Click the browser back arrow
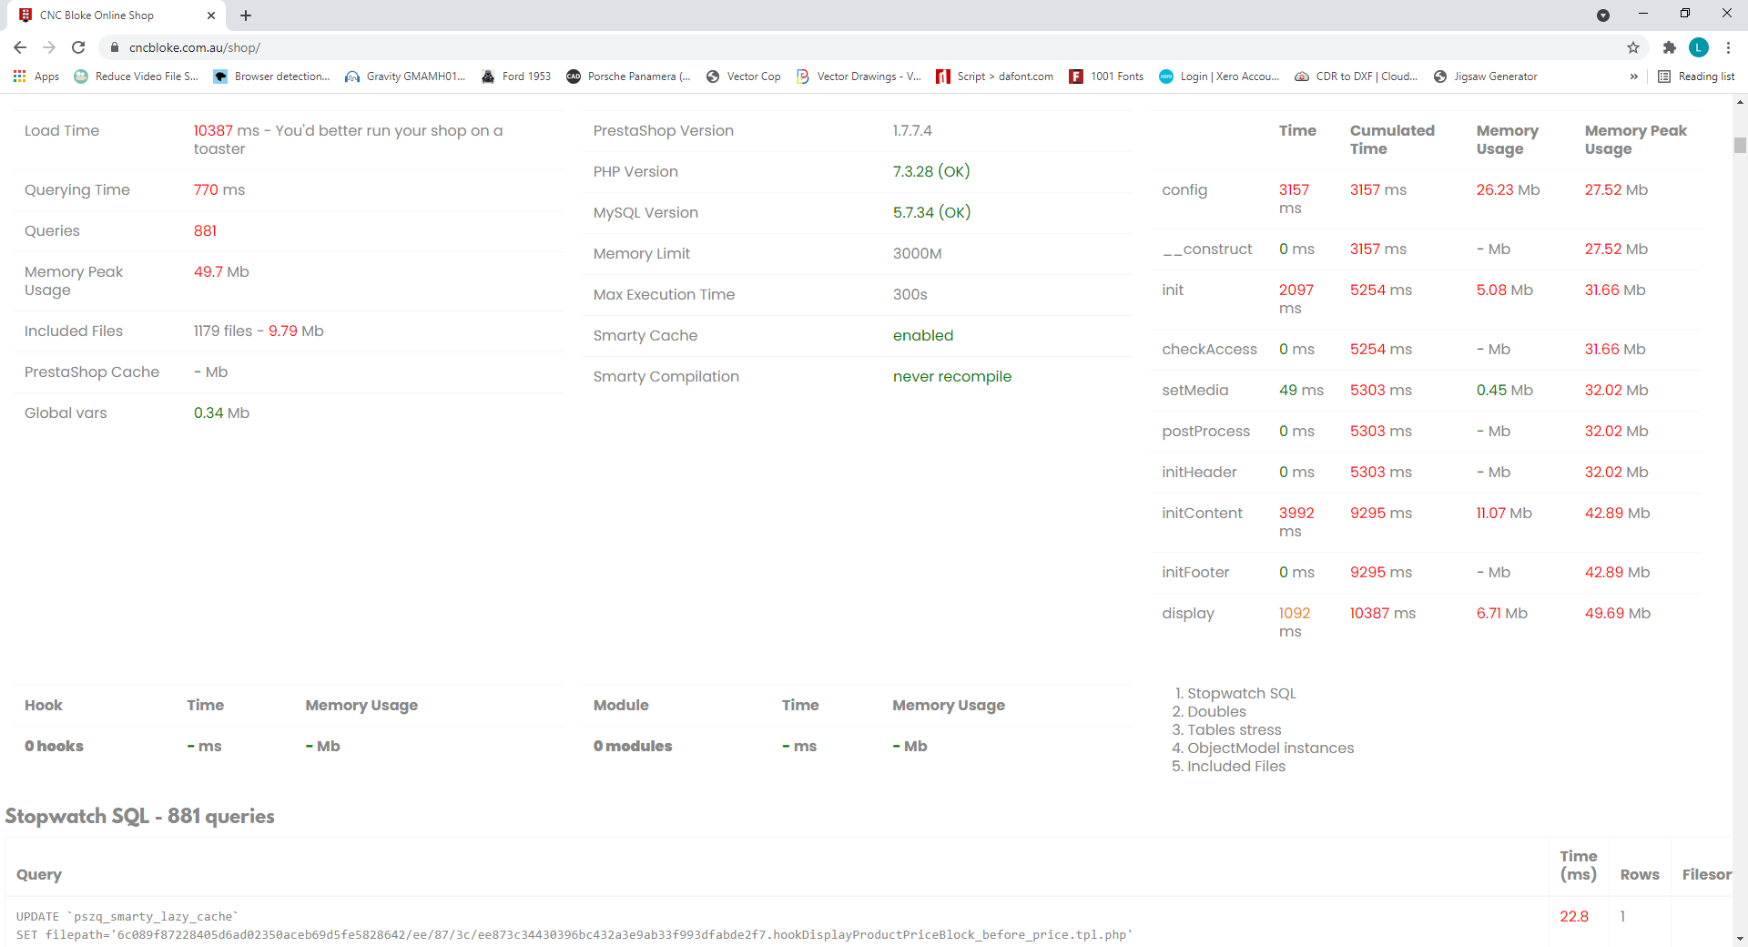This screenshot has height=947, width=1748. [20, 47]
